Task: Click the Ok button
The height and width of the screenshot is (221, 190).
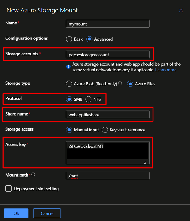Action: coord(16,213)
